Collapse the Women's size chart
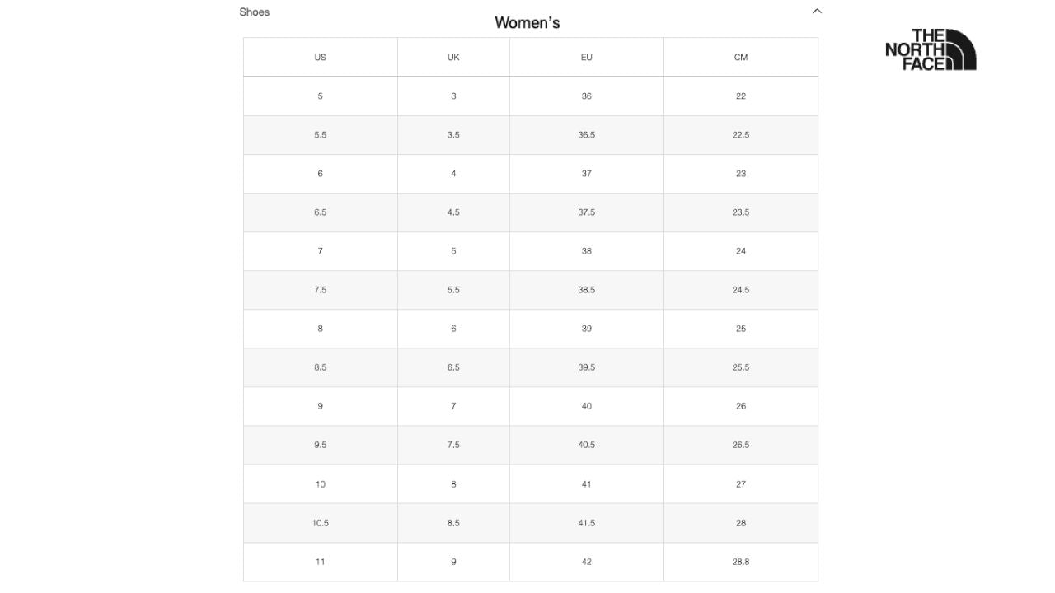 817,11
